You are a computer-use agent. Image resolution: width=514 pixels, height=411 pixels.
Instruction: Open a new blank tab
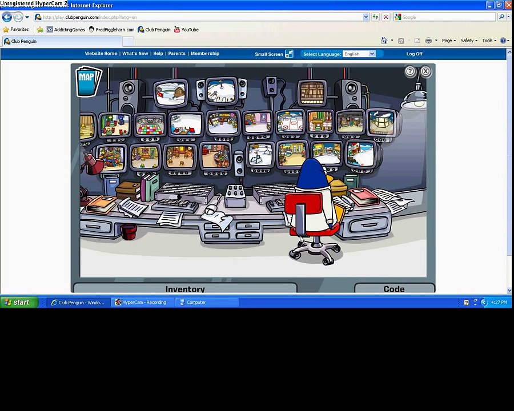point(128,42)
